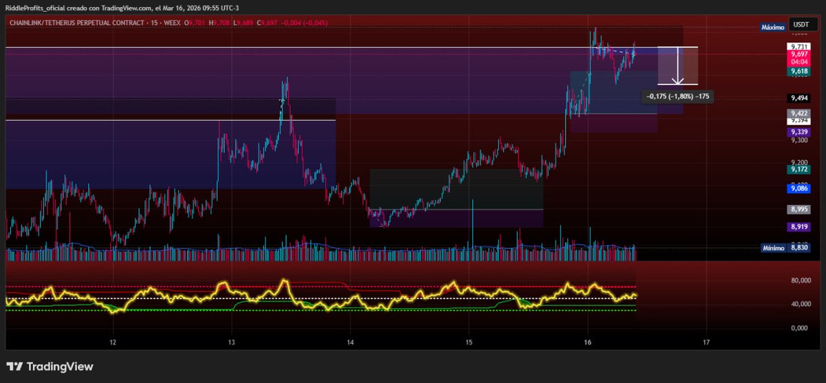Select the 8,830 minimum price label

799,248
